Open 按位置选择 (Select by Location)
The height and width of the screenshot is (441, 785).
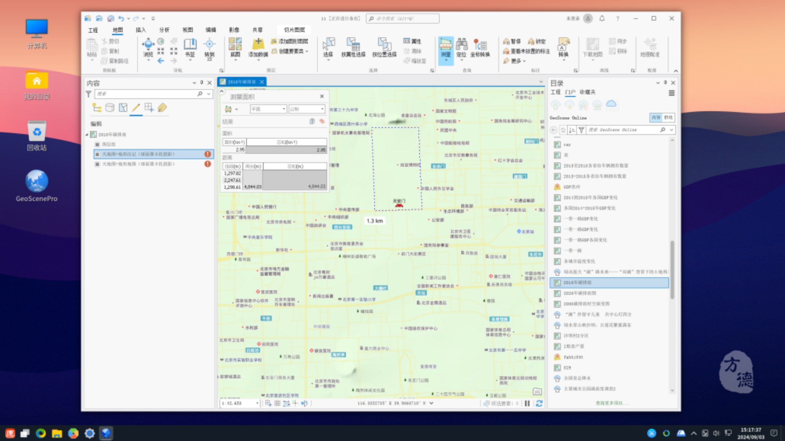[x=384, y=48]
